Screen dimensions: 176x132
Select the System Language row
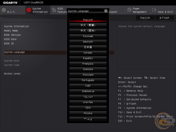pyautogui.click(x=59, y=53)
